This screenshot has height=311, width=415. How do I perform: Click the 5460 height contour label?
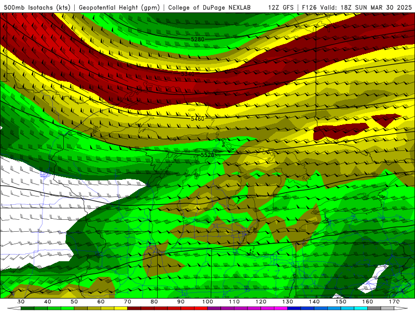(198, 119)
